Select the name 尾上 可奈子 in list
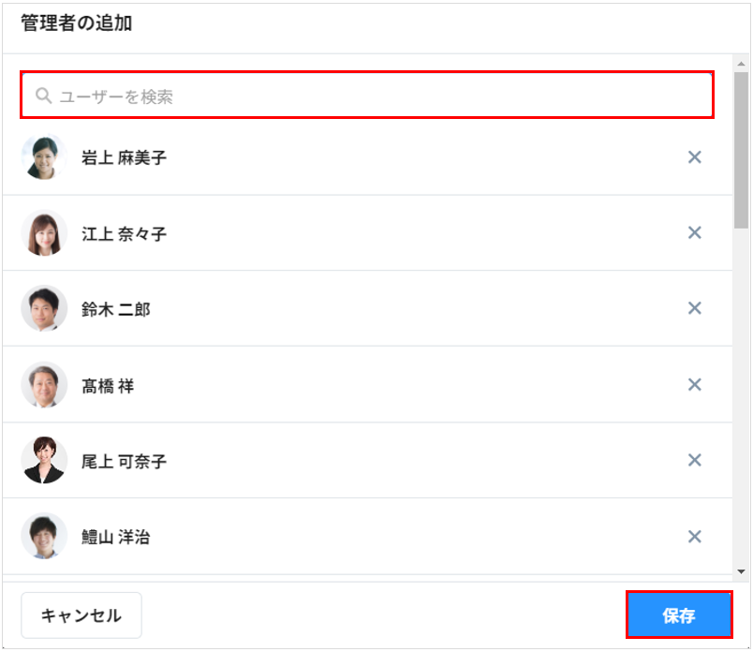The height and width of the screenshot is (652, 753). (x=124, y=461)
